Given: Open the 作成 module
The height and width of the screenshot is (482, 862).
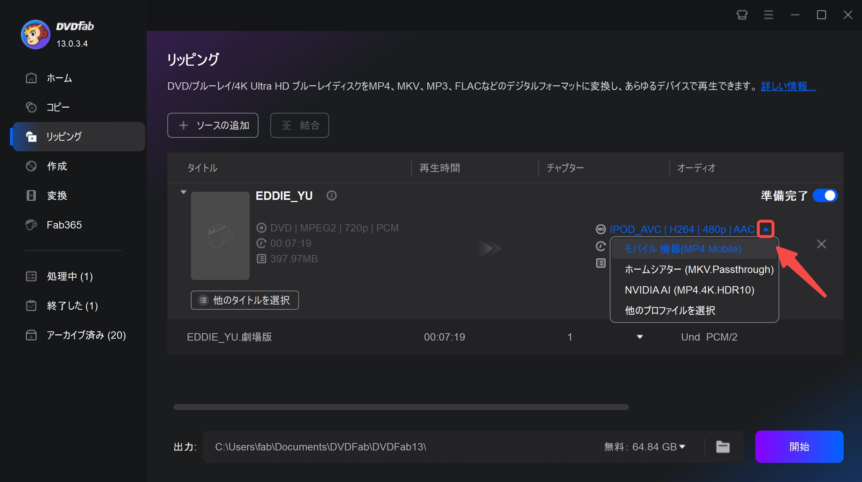Looking at the screenshot, I should pos(79,166).
